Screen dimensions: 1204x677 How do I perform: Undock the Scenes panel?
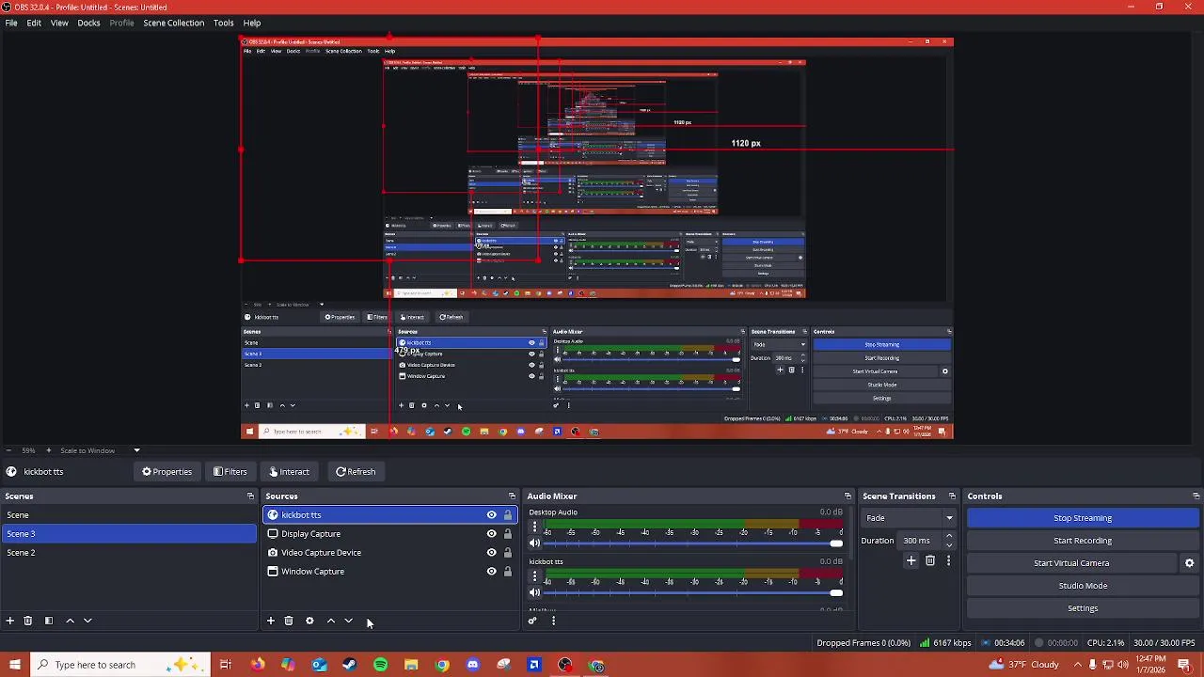[x=250, y=496]
